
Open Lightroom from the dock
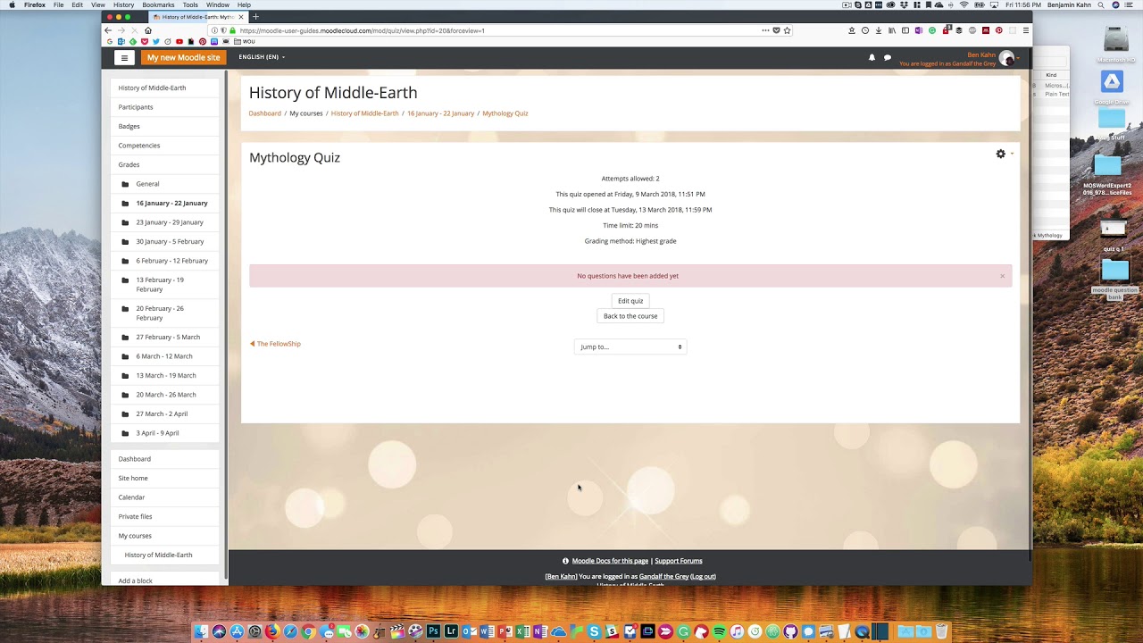[x=451, y=631]
